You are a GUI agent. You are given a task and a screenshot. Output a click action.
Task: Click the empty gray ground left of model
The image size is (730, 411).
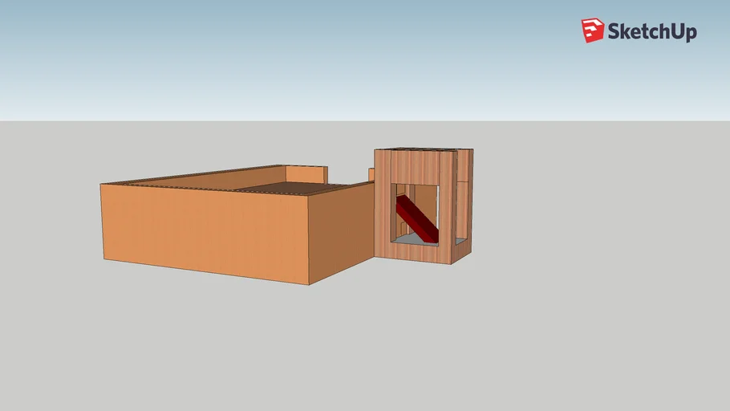coord(48,241)
